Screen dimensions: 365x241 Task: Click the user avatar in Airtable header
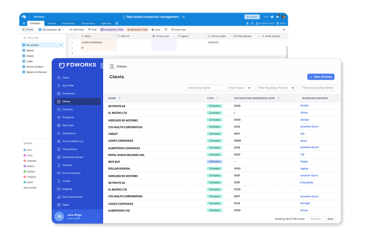(x=284, y=17)
